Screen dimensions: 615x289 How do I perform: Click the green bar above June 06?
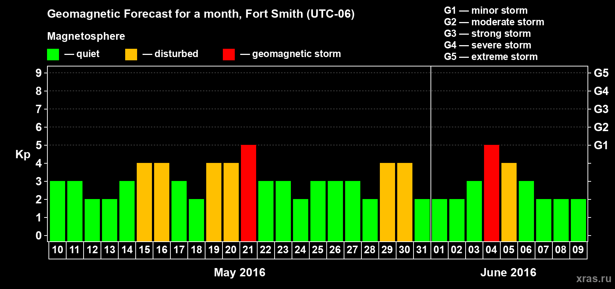click(x=526, y=211)
